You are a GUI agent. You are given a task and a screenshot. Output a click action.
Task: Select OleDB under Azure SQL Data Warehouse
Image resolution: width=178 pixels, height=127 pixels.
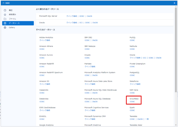click(95, 93)
